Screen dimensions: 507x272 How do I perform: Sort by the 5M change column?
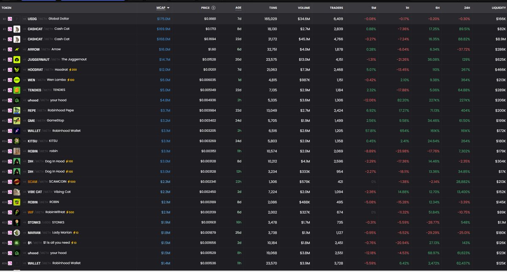coord(373,8)
